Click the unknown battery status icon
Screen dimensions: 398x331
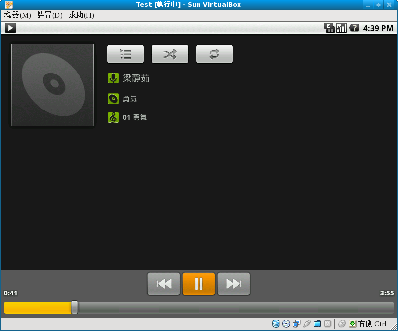click(x=354, y=28)
